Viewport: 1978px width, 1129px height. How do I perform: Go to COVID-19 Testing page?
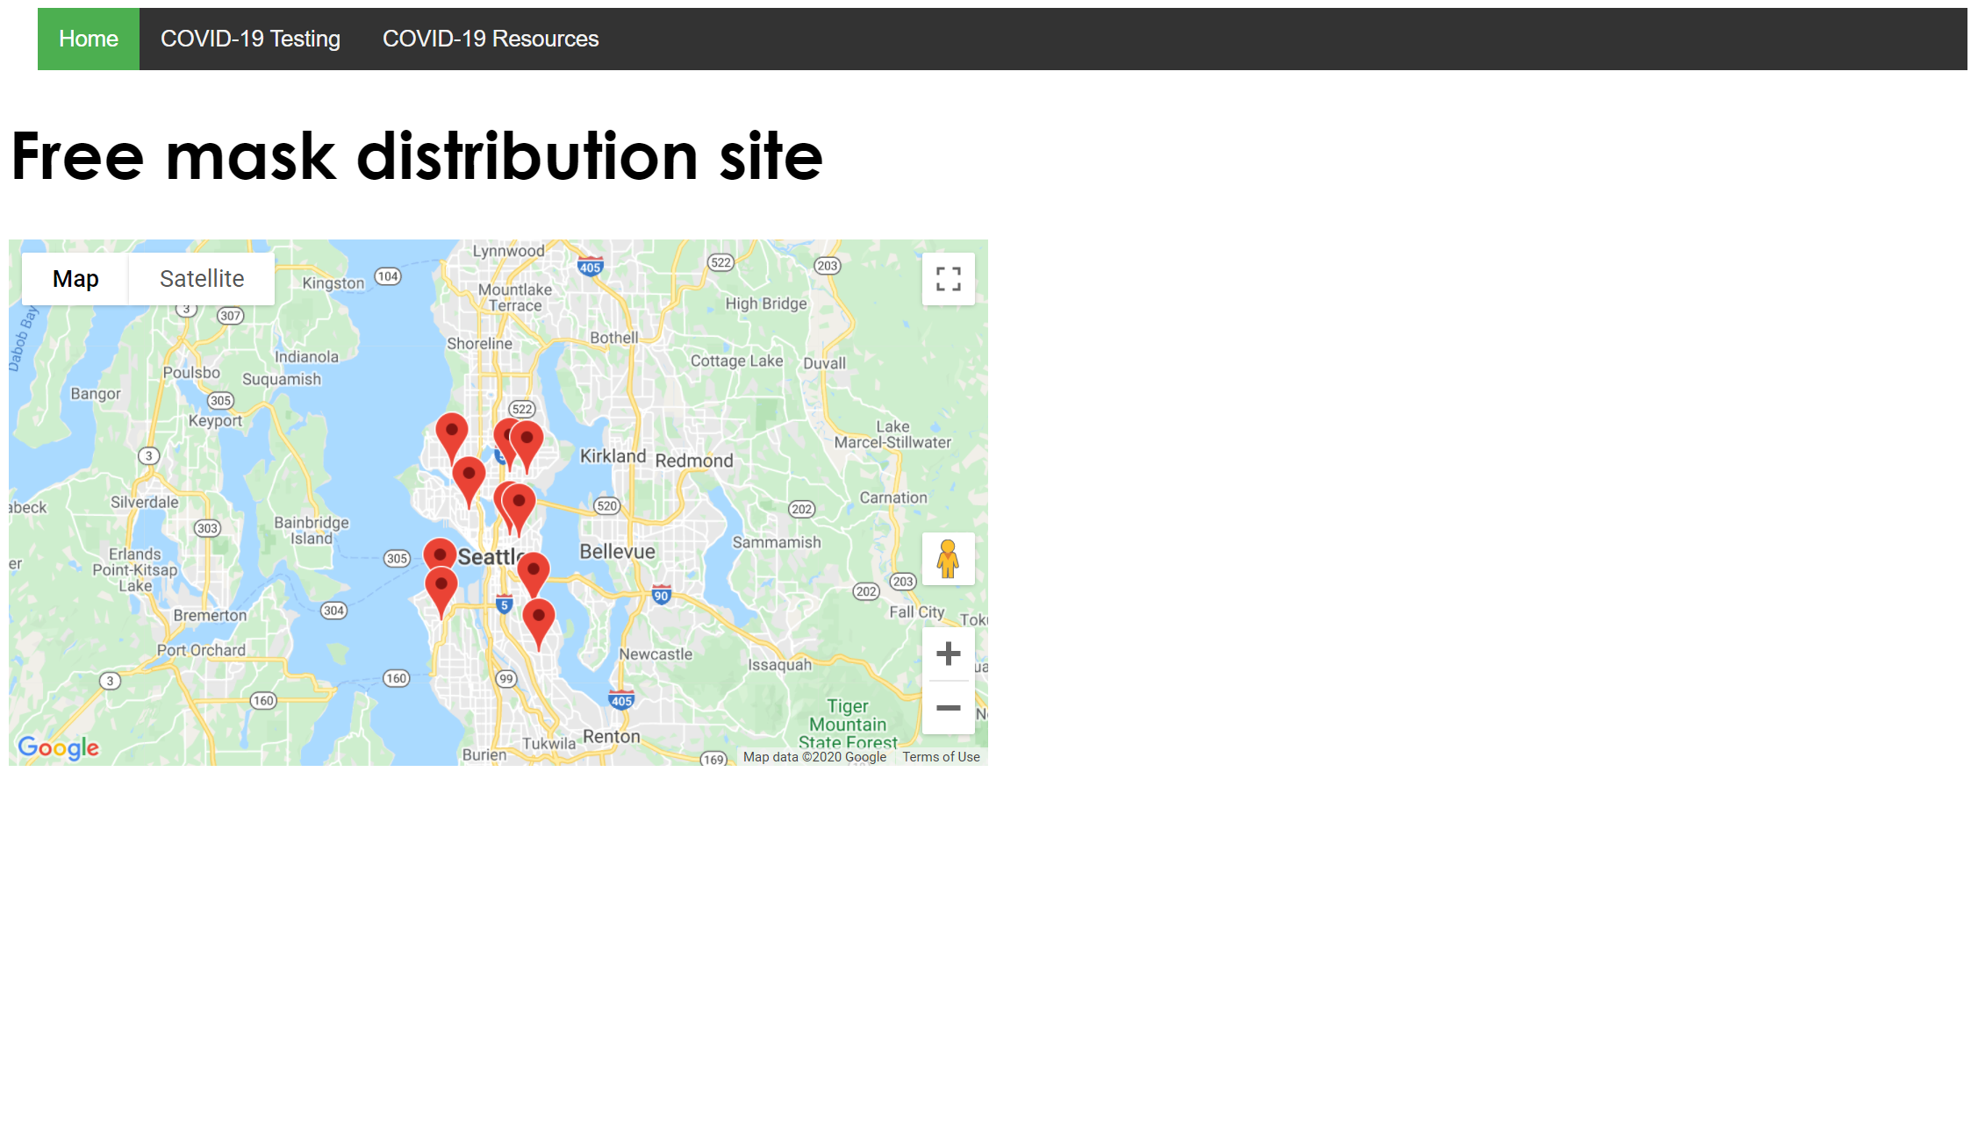coord(250,39)
